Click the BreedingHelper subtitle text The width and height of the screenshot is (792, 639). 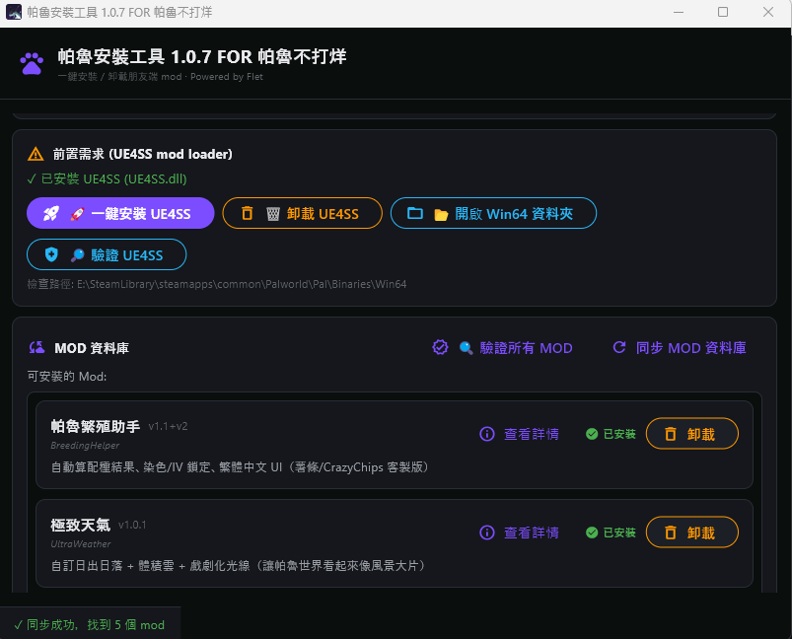(85, 445)
